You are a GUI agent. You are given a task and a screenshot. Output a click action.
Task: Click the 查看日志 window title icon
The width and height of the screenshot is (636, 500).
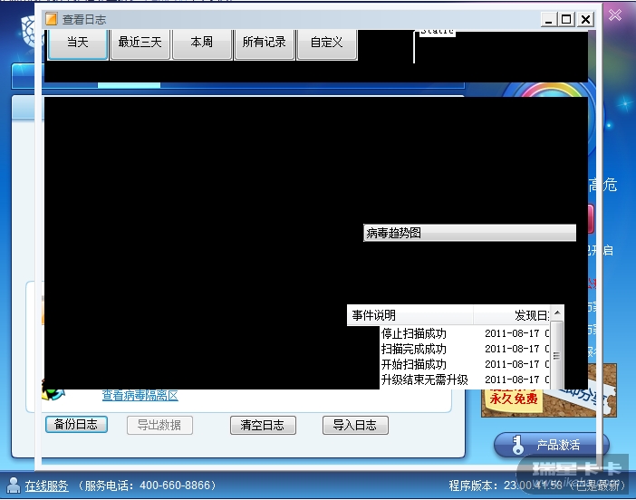(51, 19)
